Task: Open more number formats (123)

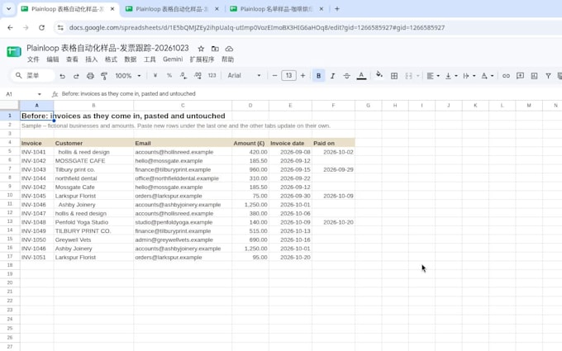Action: 212,76
